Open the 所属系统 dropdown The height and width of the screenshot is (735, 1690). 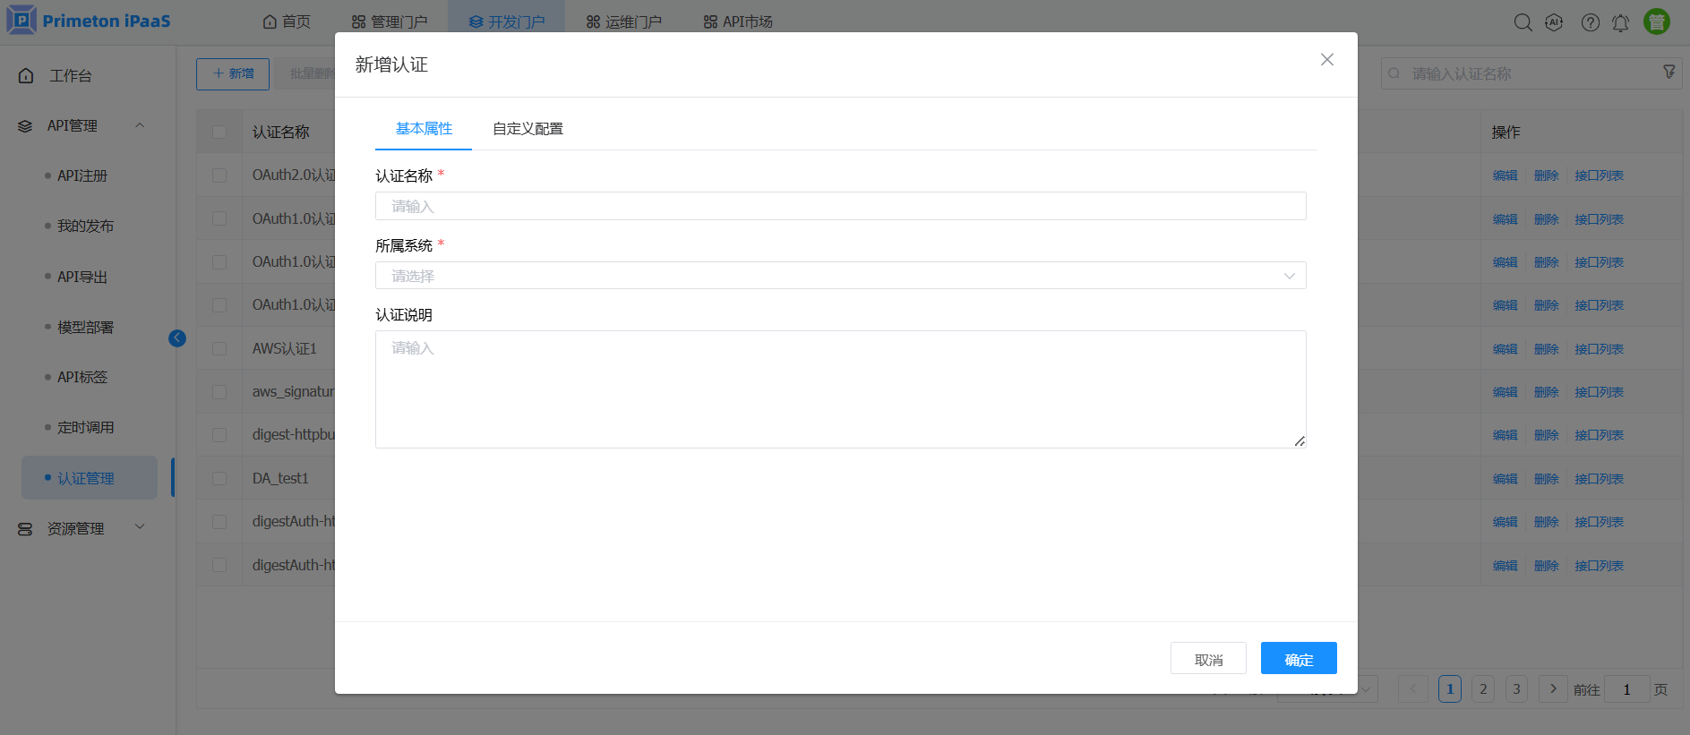click(x=839, y=276)
